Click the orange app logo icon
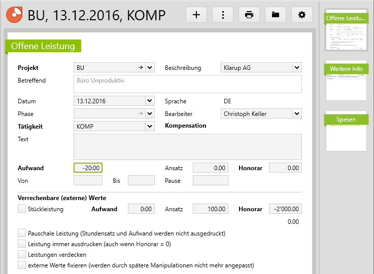The width and height of the screenshot is (374, 274). pyautogui.click(x=14, y=15)
